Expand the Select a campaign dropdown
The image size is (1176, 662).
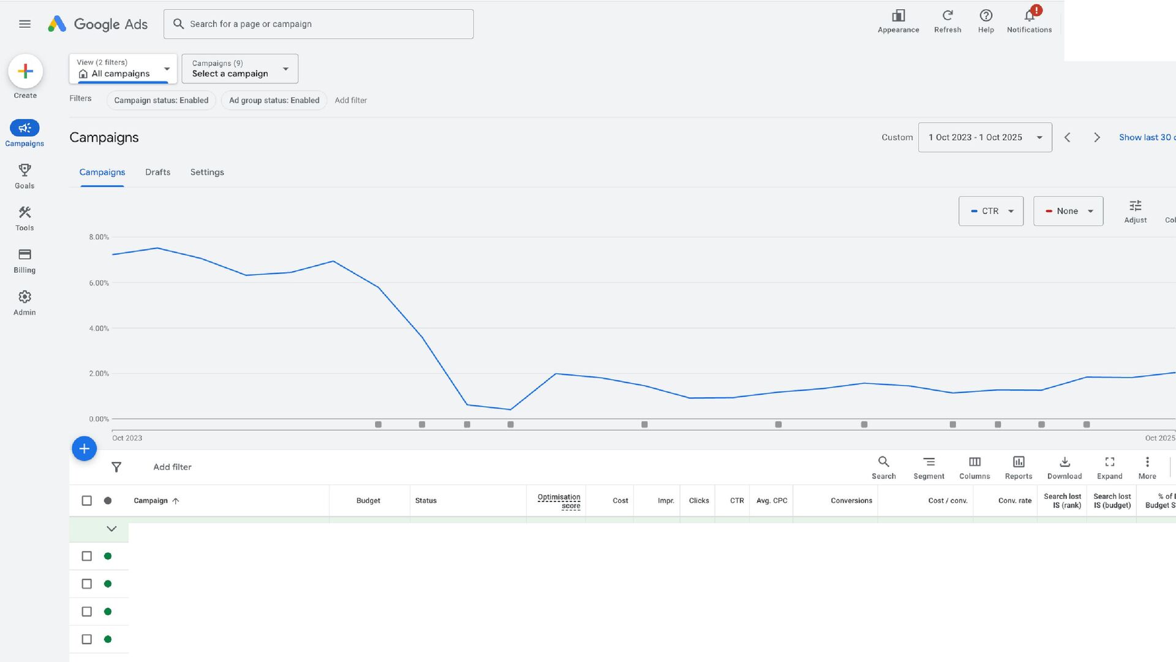(x=239, y=69)
